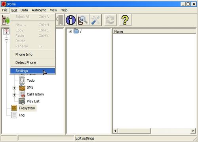198x142 pixels.
Task: Select Filesystem in the tree
Action: point(27,108)
